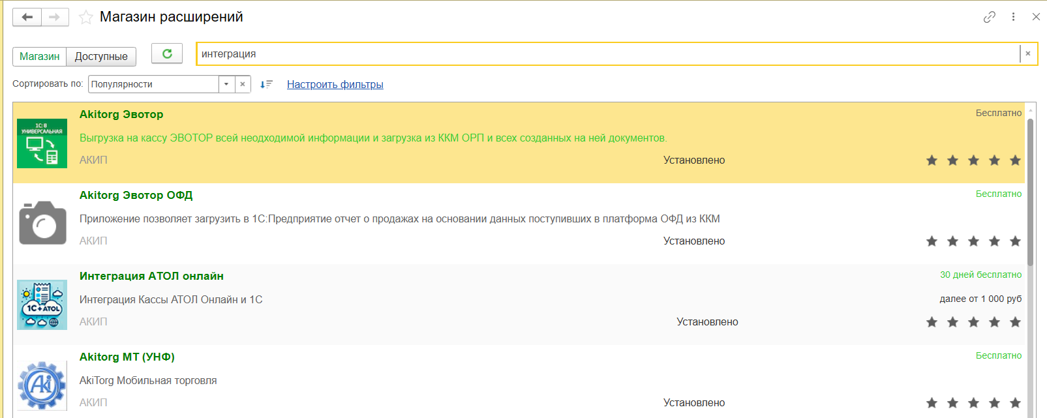Go back with the left arrow button
This screenshot has width=1047, height=418.
(27, 17)
